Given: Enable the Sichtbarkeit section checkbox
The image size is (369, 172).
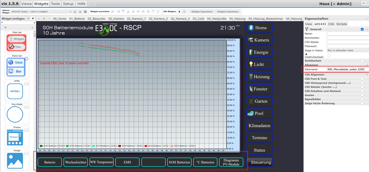Looking at the screenshot, I should [362, 61].
